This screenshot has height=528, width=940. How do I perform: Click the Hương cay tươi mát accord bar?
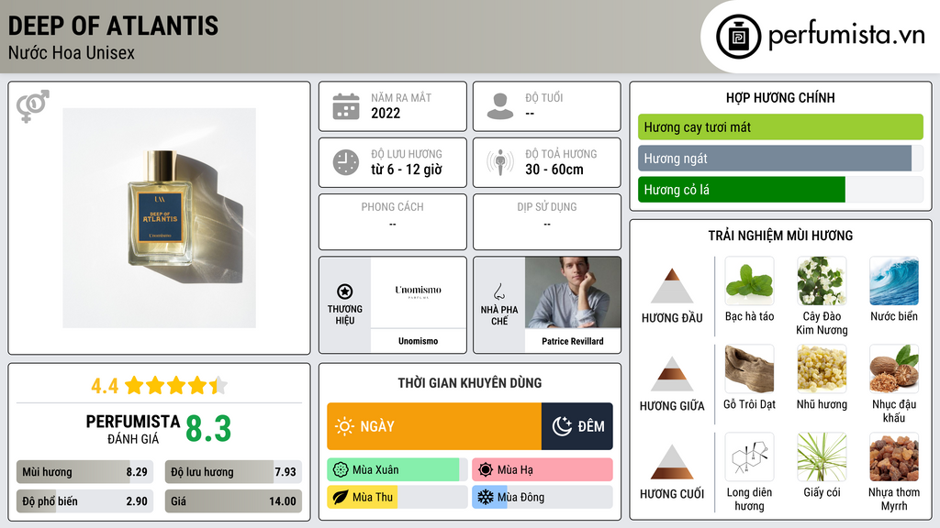pyautogui.click(x=780, y=126)
